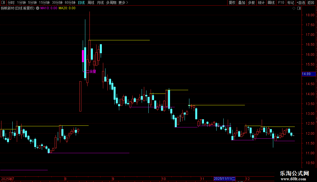This screenshot has height=182, width=317.
Task: Click the 倍量 annotation on the chart
Action: click(x=93, y=71)
